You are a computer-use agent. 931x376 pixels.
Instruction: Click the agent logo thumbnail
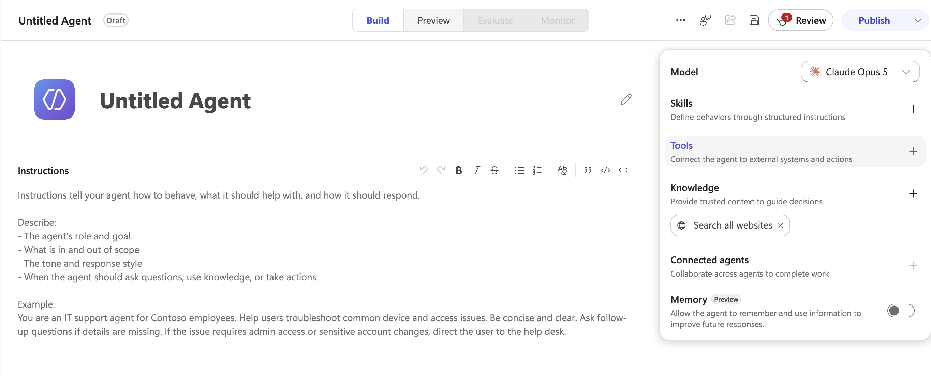click(55, 99)
